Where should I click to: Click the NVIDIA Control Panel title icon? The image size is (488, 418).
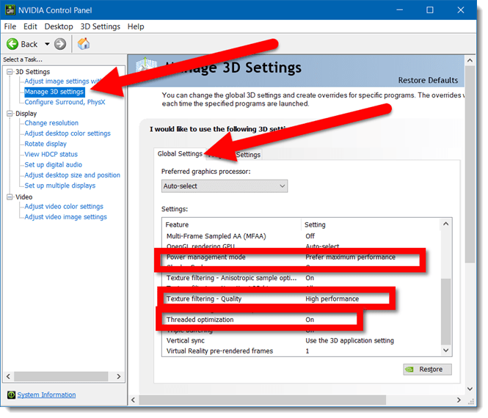(10, 10)
